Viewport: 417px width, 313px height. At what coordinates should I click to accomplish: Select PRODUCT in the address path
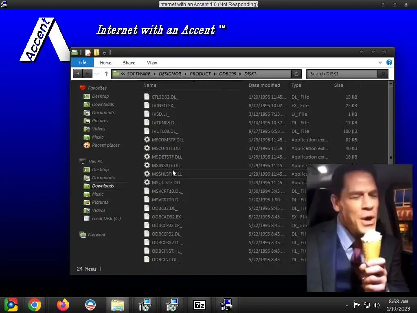click(x=200, y=74)
